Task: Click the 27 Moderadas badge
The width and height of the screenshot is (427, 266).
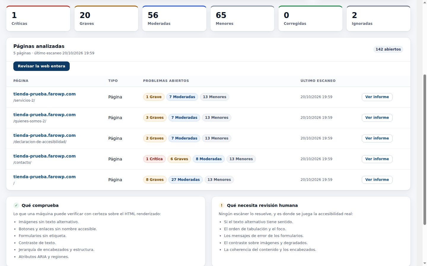Action: (x=186, y=180)
